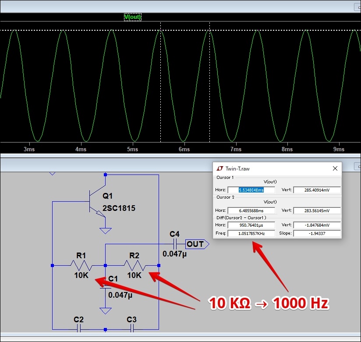Click the LTspice logo in dialog title

219,168
